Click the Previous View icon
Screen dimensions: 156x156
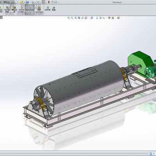tap(76, 18)
